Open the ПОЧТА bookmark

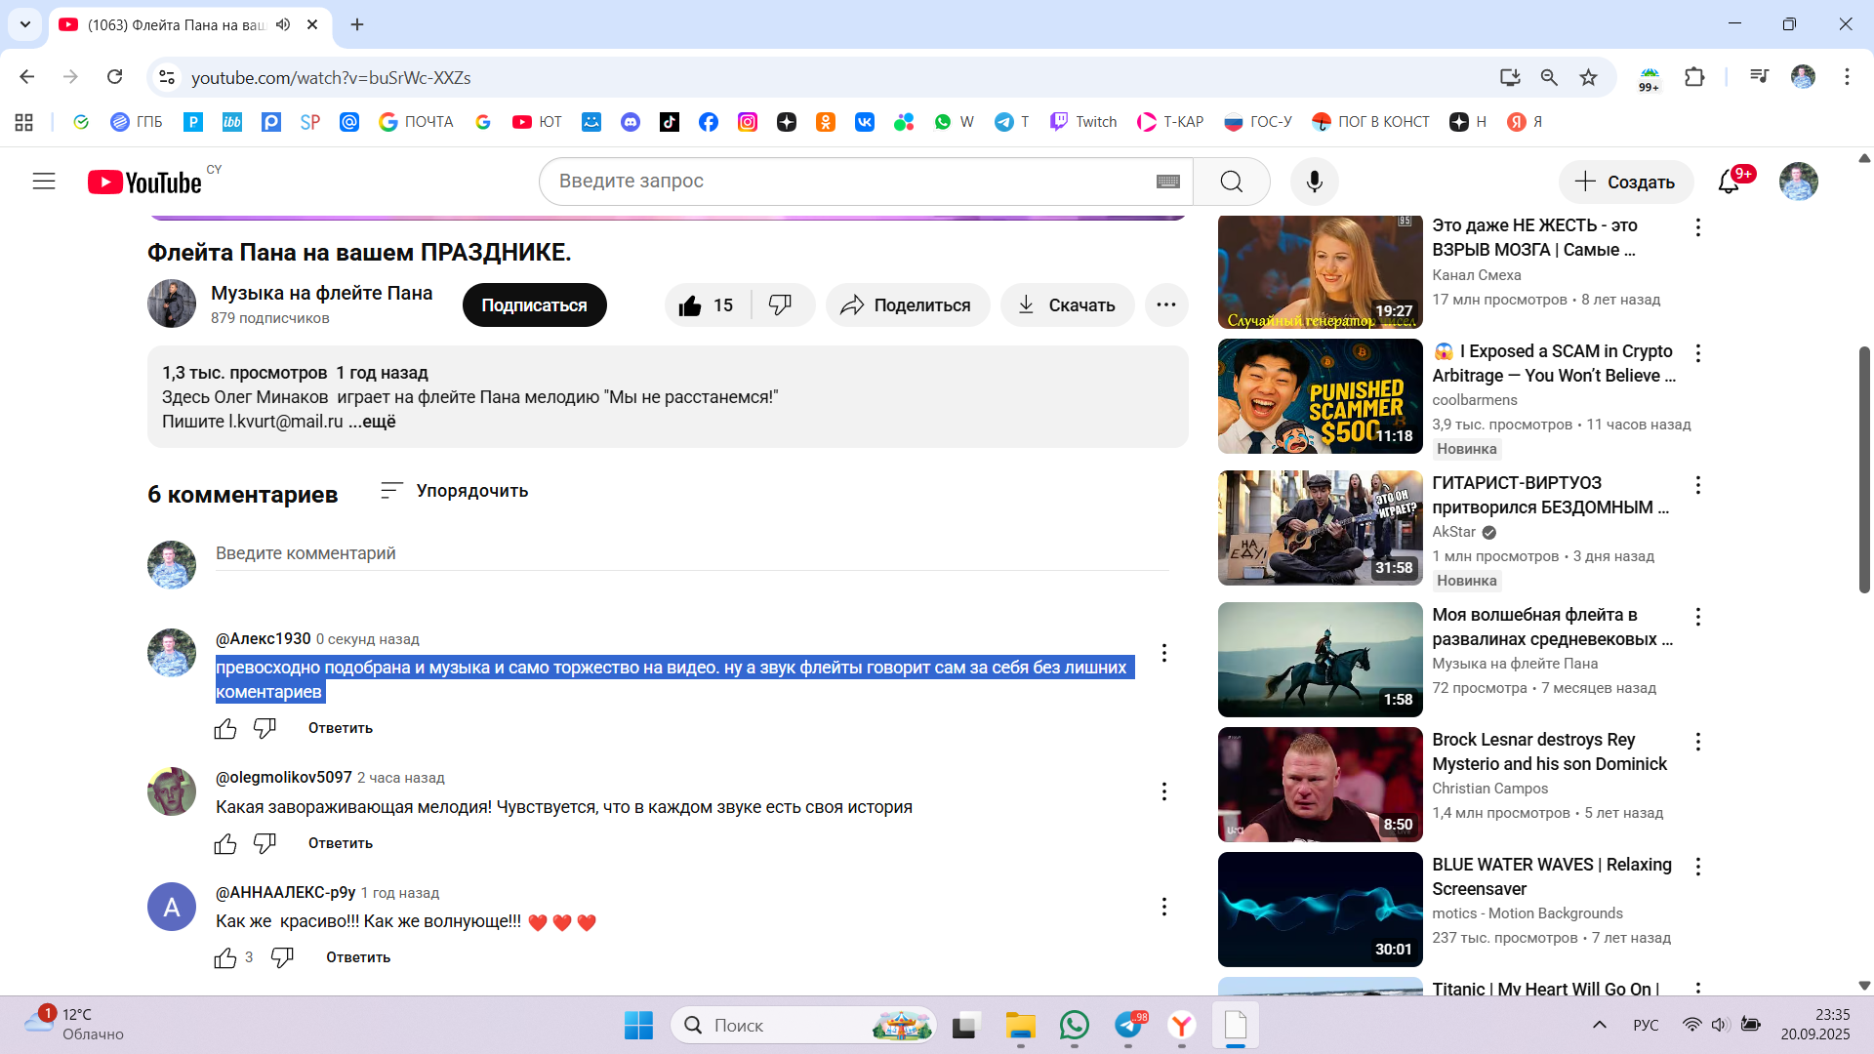(417, 122)
